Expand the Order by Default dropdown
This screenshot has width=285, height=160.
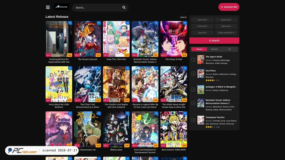click(x=226, y=33)
